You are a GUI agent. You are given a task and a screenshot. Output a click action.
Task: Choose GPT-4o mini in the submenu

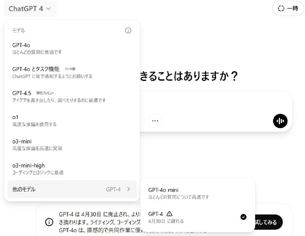(198, 193)
